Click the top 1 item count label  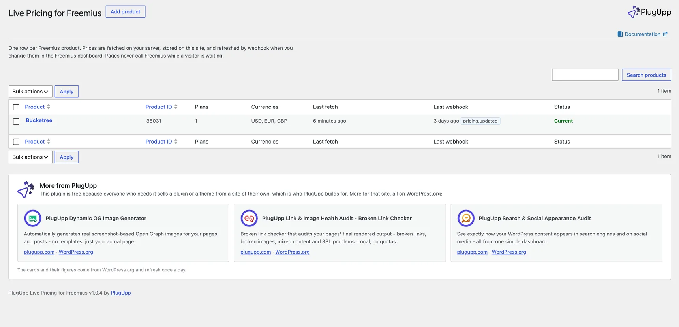(x=664, y=91)
